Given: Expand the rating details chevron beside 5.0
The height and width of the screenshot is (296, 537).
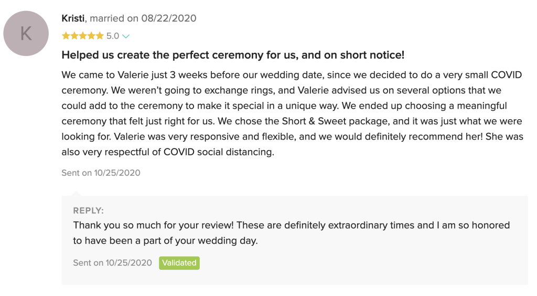Looking at the screenshot, I should pyautogui.click(x=126, y=37).
